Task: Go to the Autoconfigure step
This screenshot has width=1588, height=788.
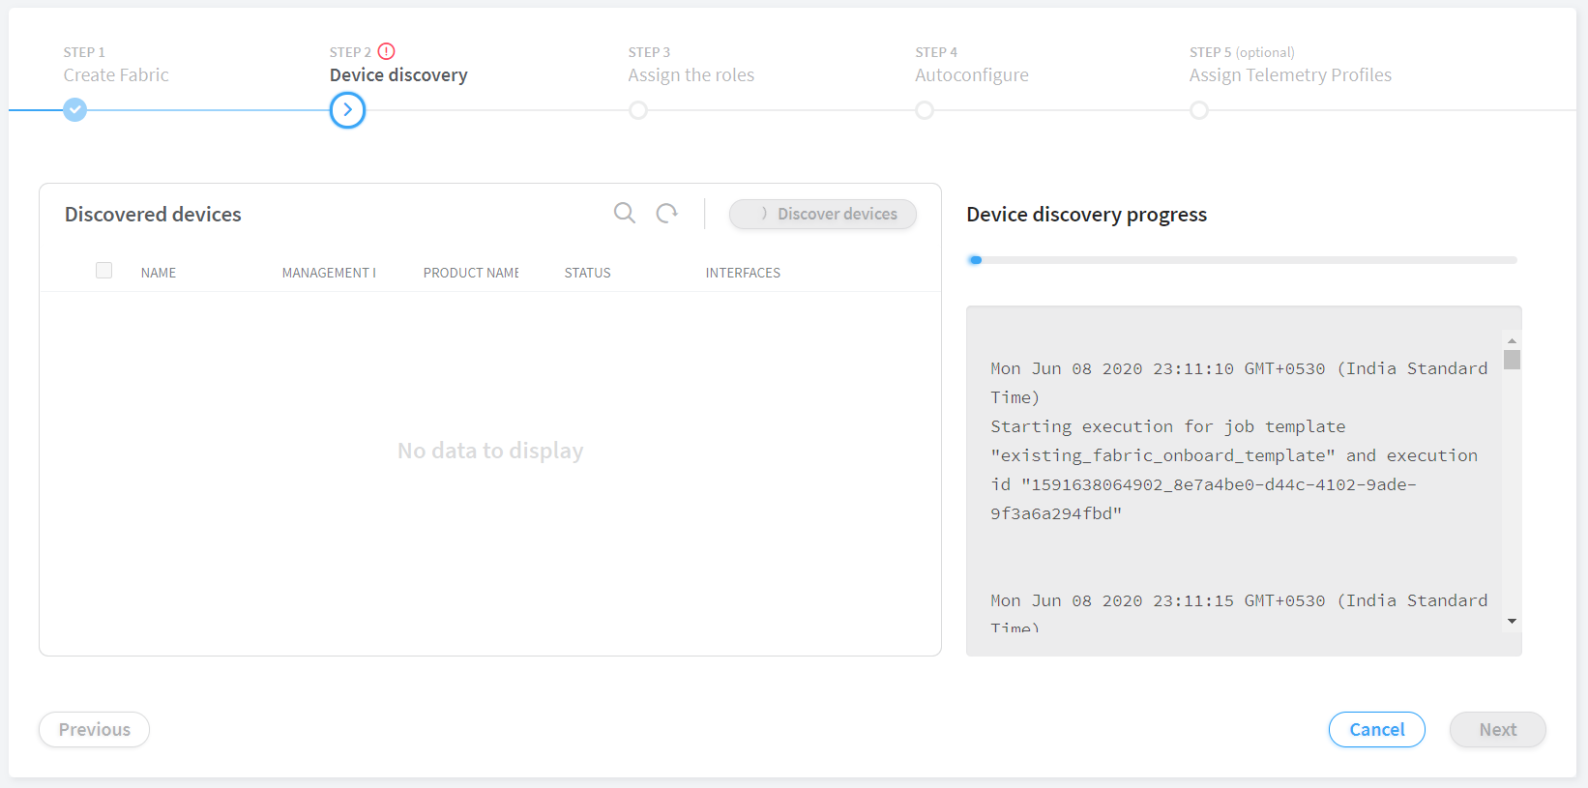Action: click(971, 75)
